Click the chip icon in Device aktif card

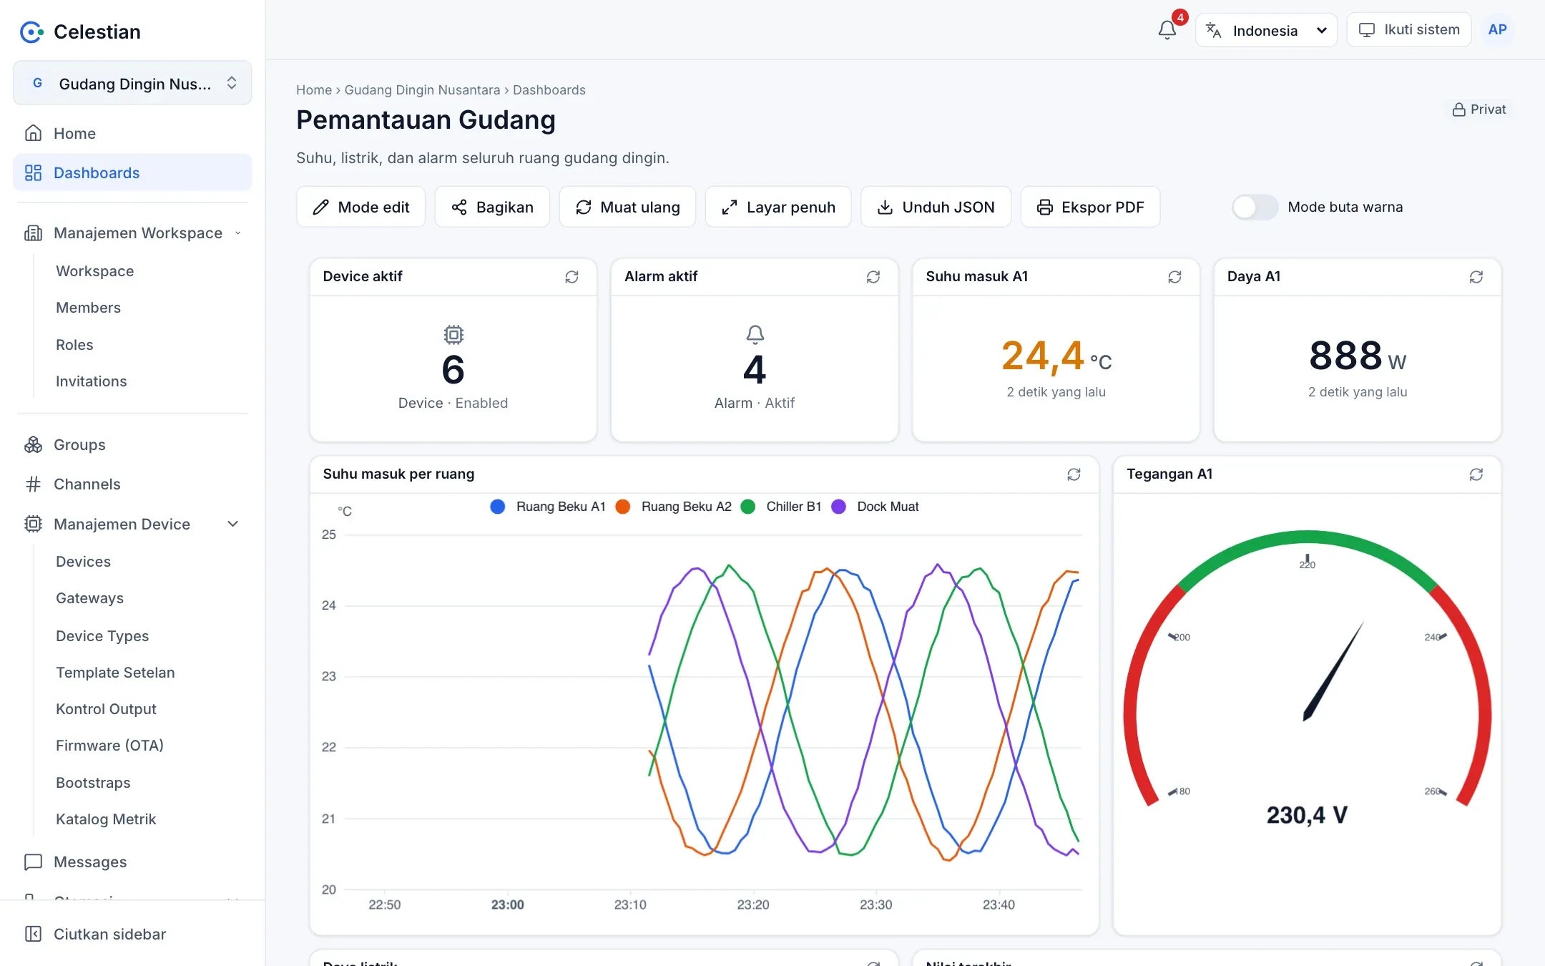pyautogui.click(x=453, y=334)
